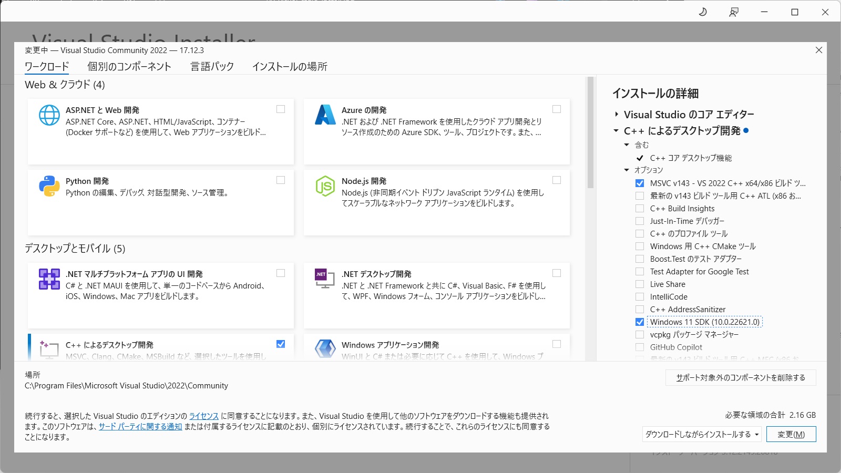Open the 言語パック tab
Viewport: 841px width, 473px height.
pyautogui.click(x=212, y=67)
